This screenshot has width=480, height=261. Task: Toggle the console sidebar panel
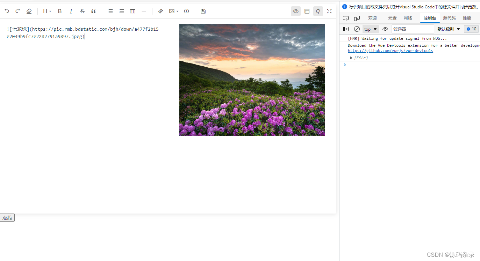coord(346,29)
